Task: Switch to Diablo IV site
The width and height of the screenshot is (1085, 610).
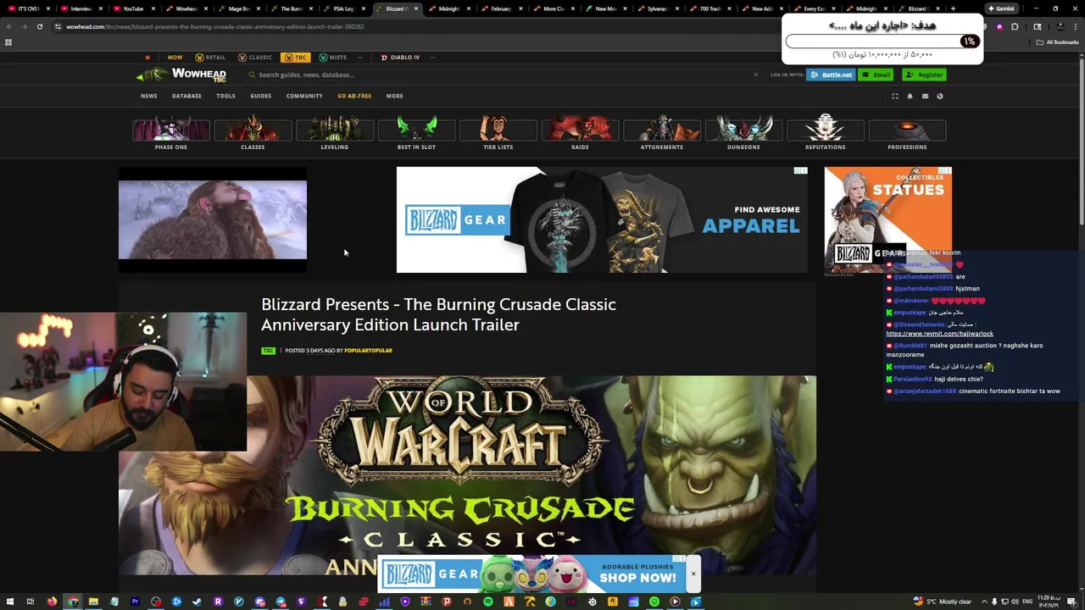Action: point(400,58)
